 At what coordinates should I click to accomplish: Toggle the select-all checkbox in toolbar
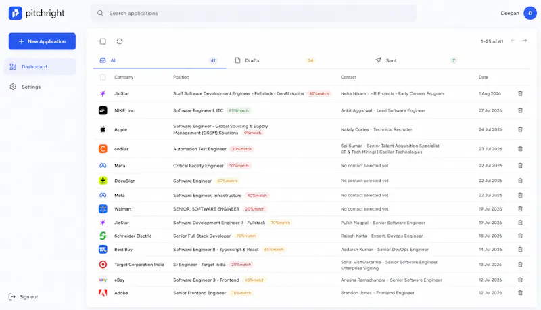click(103, 41)
